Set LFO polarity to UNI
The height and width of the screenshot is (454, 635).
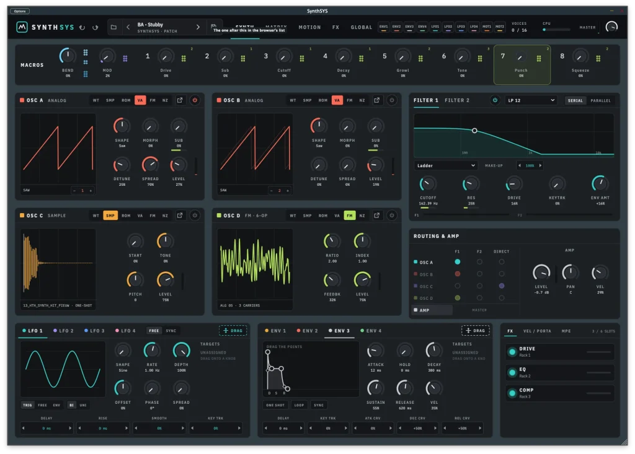(83, 405)
